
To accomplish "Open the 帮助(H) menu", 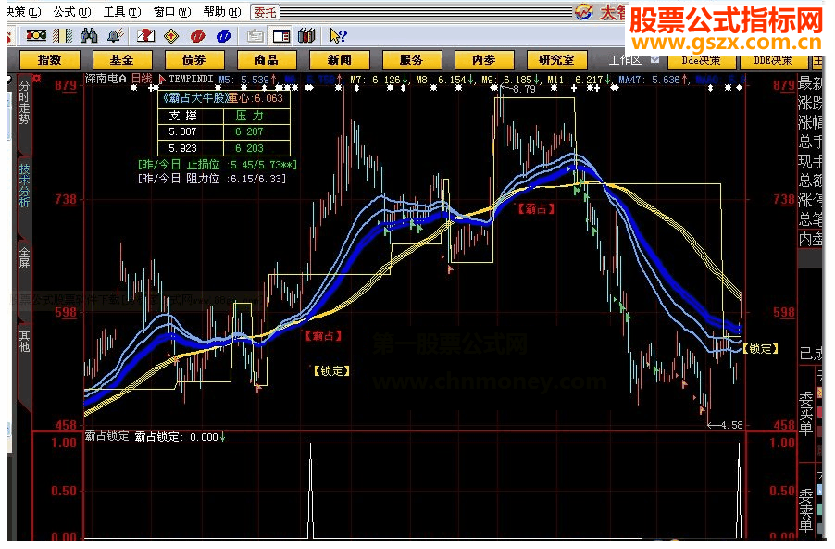I will [222, 12].
